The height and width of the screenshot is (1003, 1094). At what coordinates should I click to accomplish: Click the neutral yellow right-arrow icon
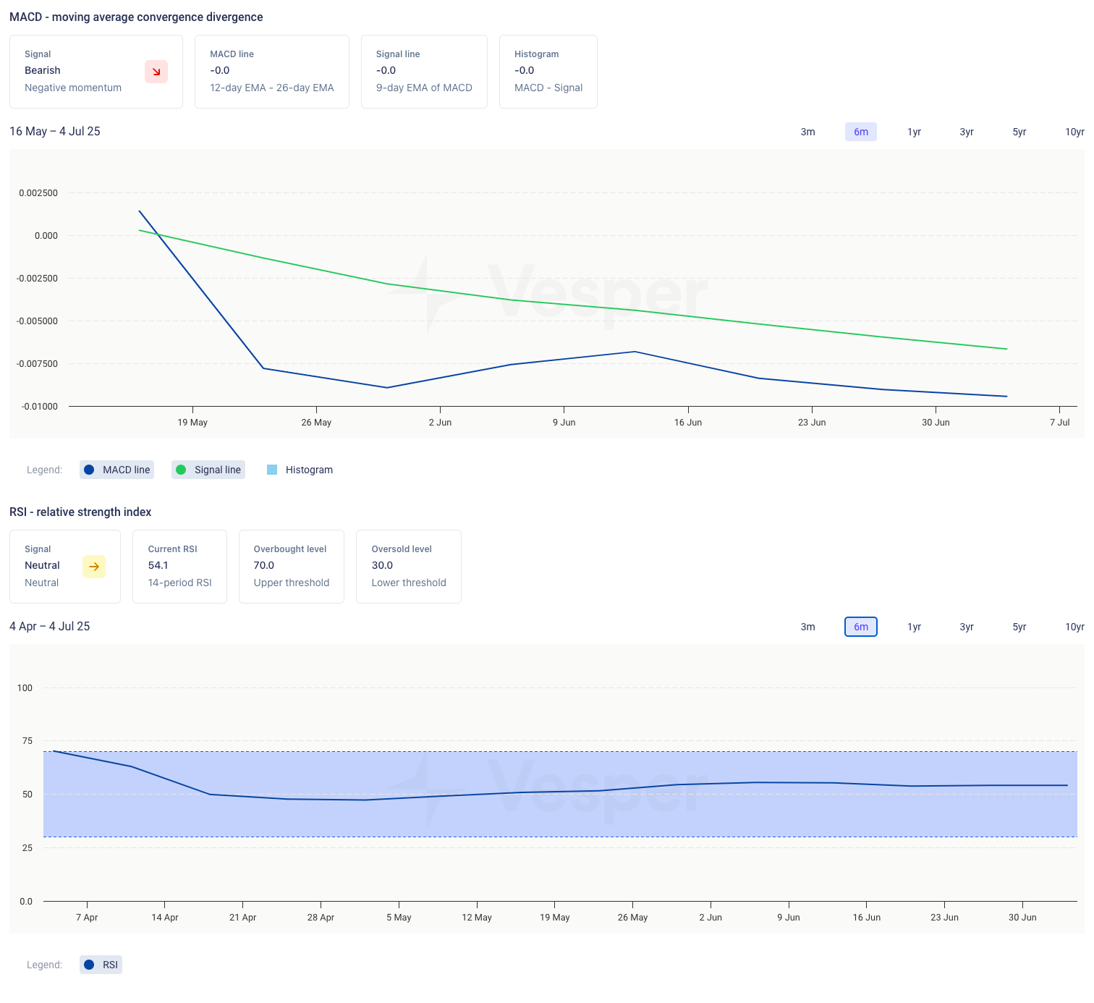point(94,567)
